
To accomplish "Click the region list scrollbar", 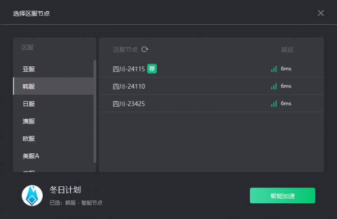I will pyautogui.click(x=95, y=111).
